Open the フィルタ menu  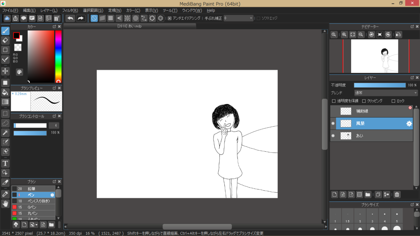point(70,11)
